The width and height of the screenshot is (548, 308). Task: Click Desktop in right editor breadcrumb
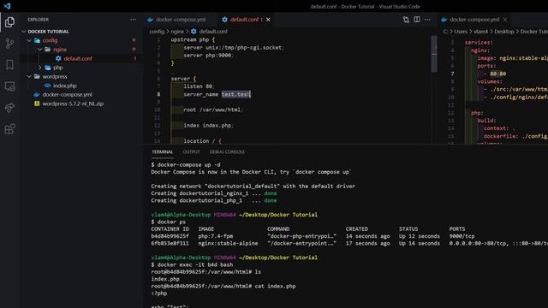504,32
